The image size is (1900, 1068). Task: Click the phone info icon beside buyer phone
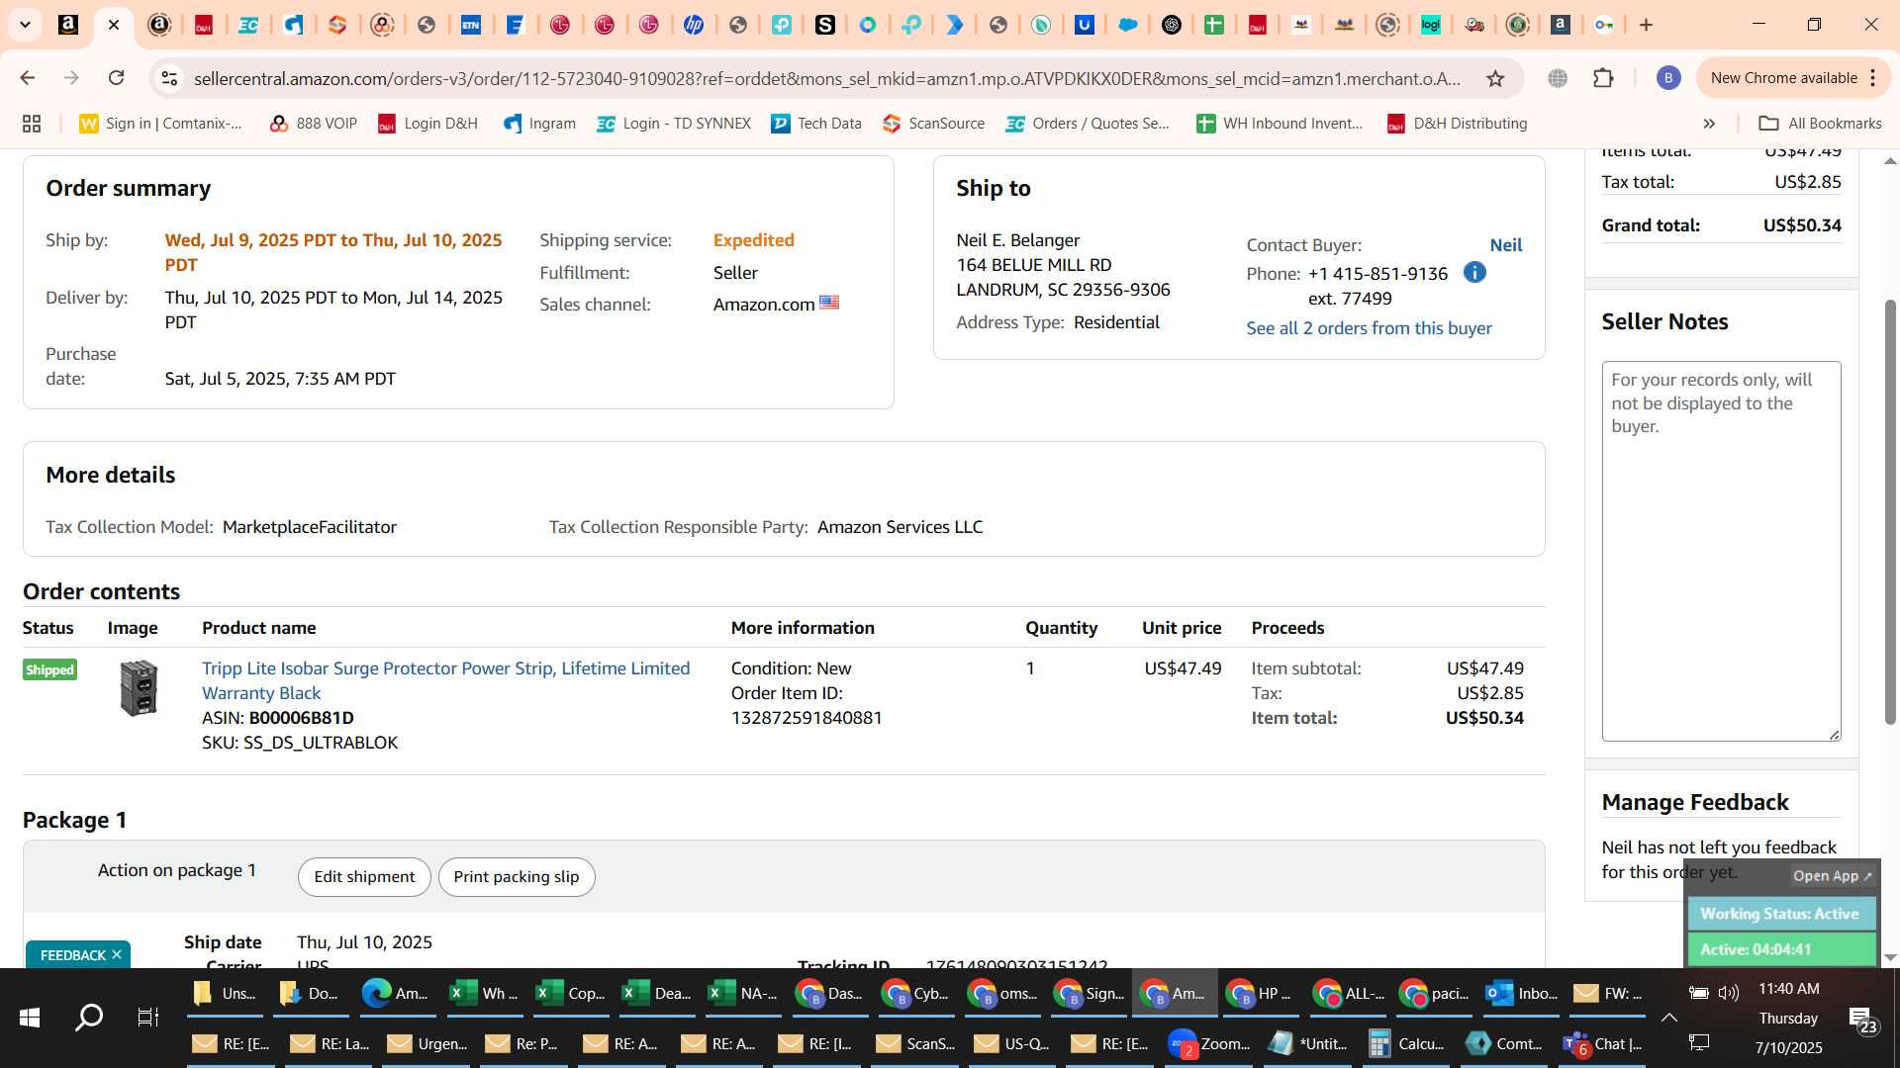[1474, 272]
